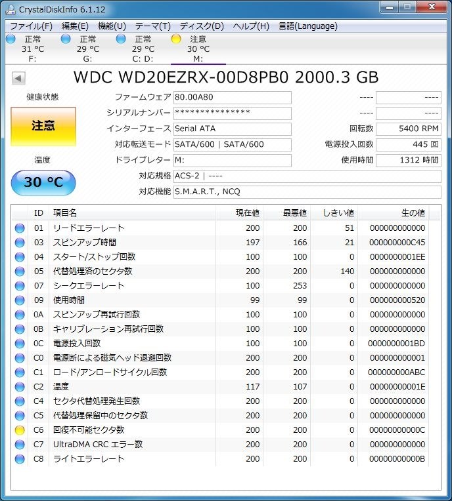Click raw value 000000000ABC
Screen dimensions: 452x501
[x=397, y=372]
